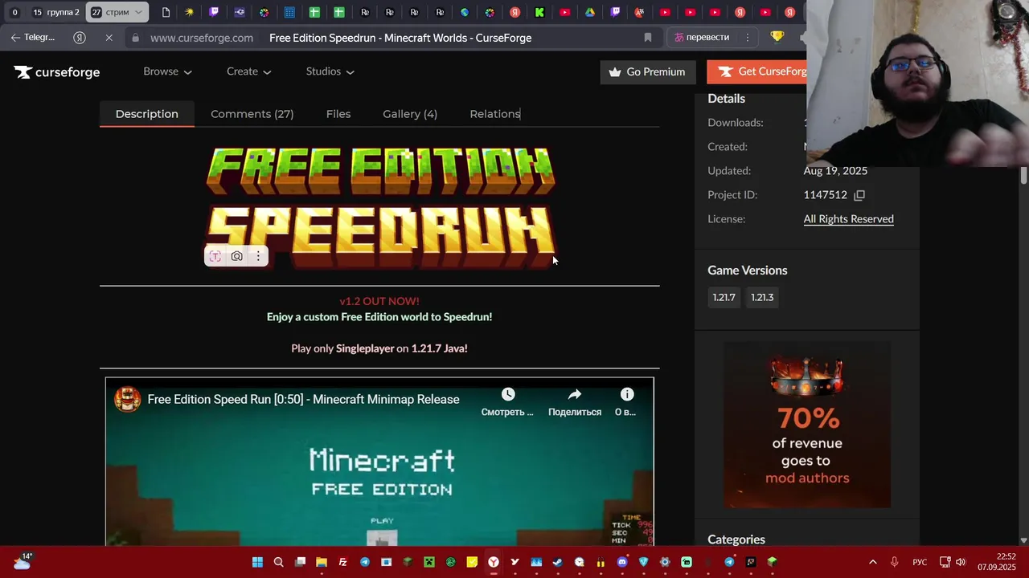Click the перевести translate button
The height and width of the screenshot is (578, 1029).
(702, 38)
